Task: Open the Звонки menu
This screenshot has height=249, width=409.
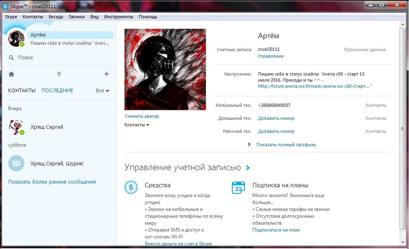Action: [x=76, y=17]
